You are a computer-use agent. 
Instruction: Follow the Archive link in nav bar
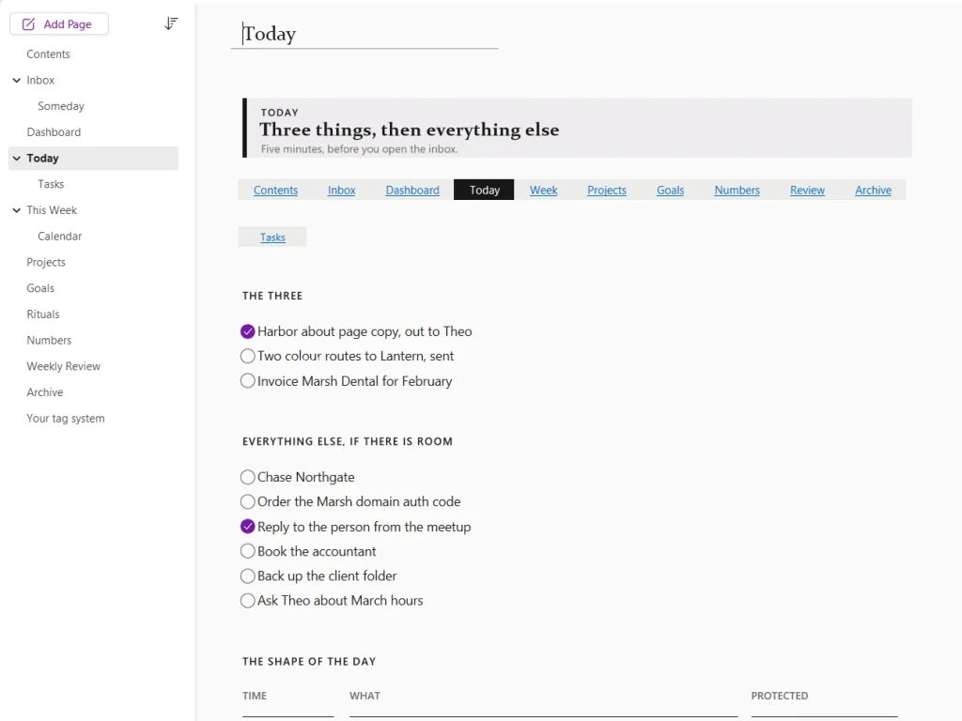(x=873, y=190)
